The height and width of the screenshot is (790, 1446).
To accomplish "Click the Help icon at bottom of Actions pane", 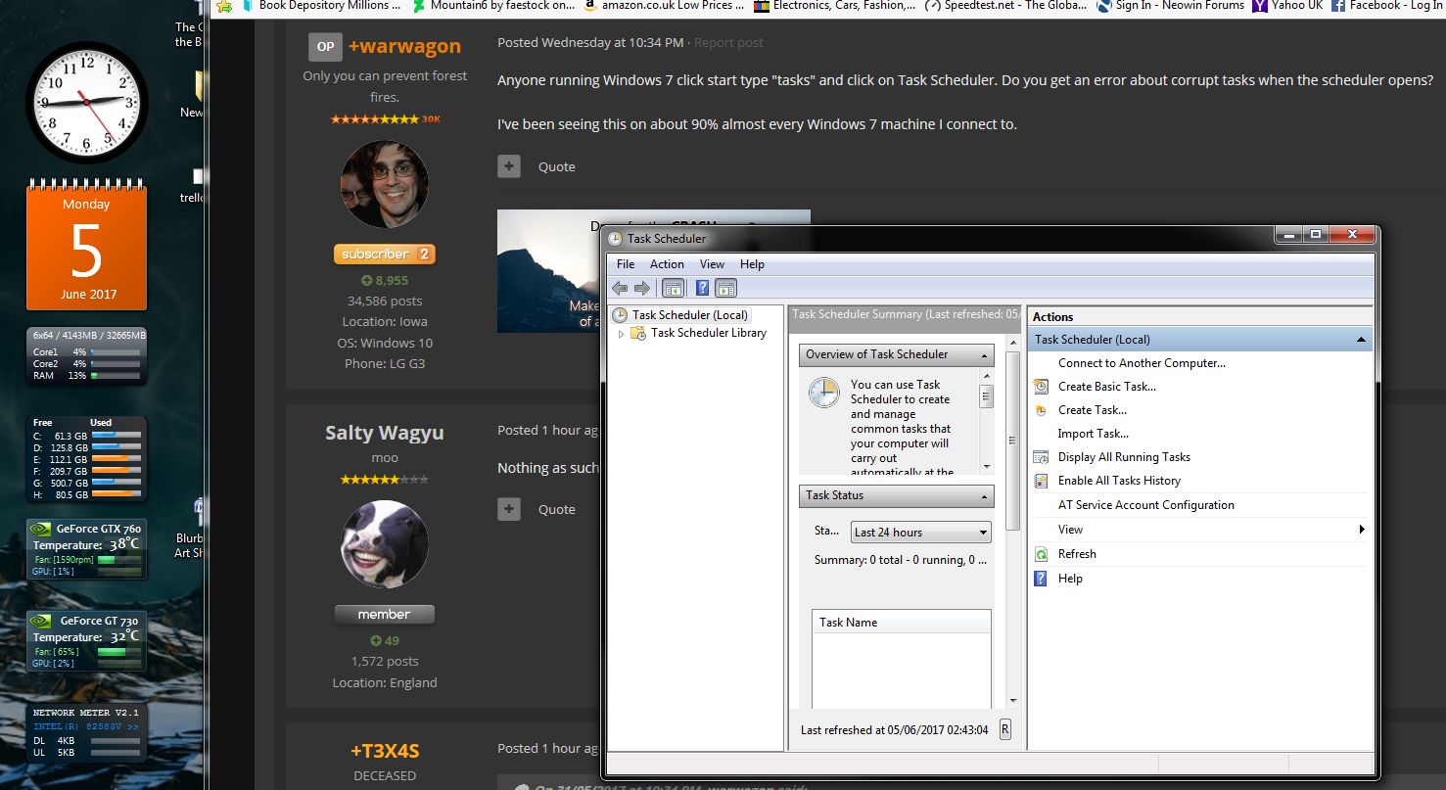I will (x=1039, y=578).
